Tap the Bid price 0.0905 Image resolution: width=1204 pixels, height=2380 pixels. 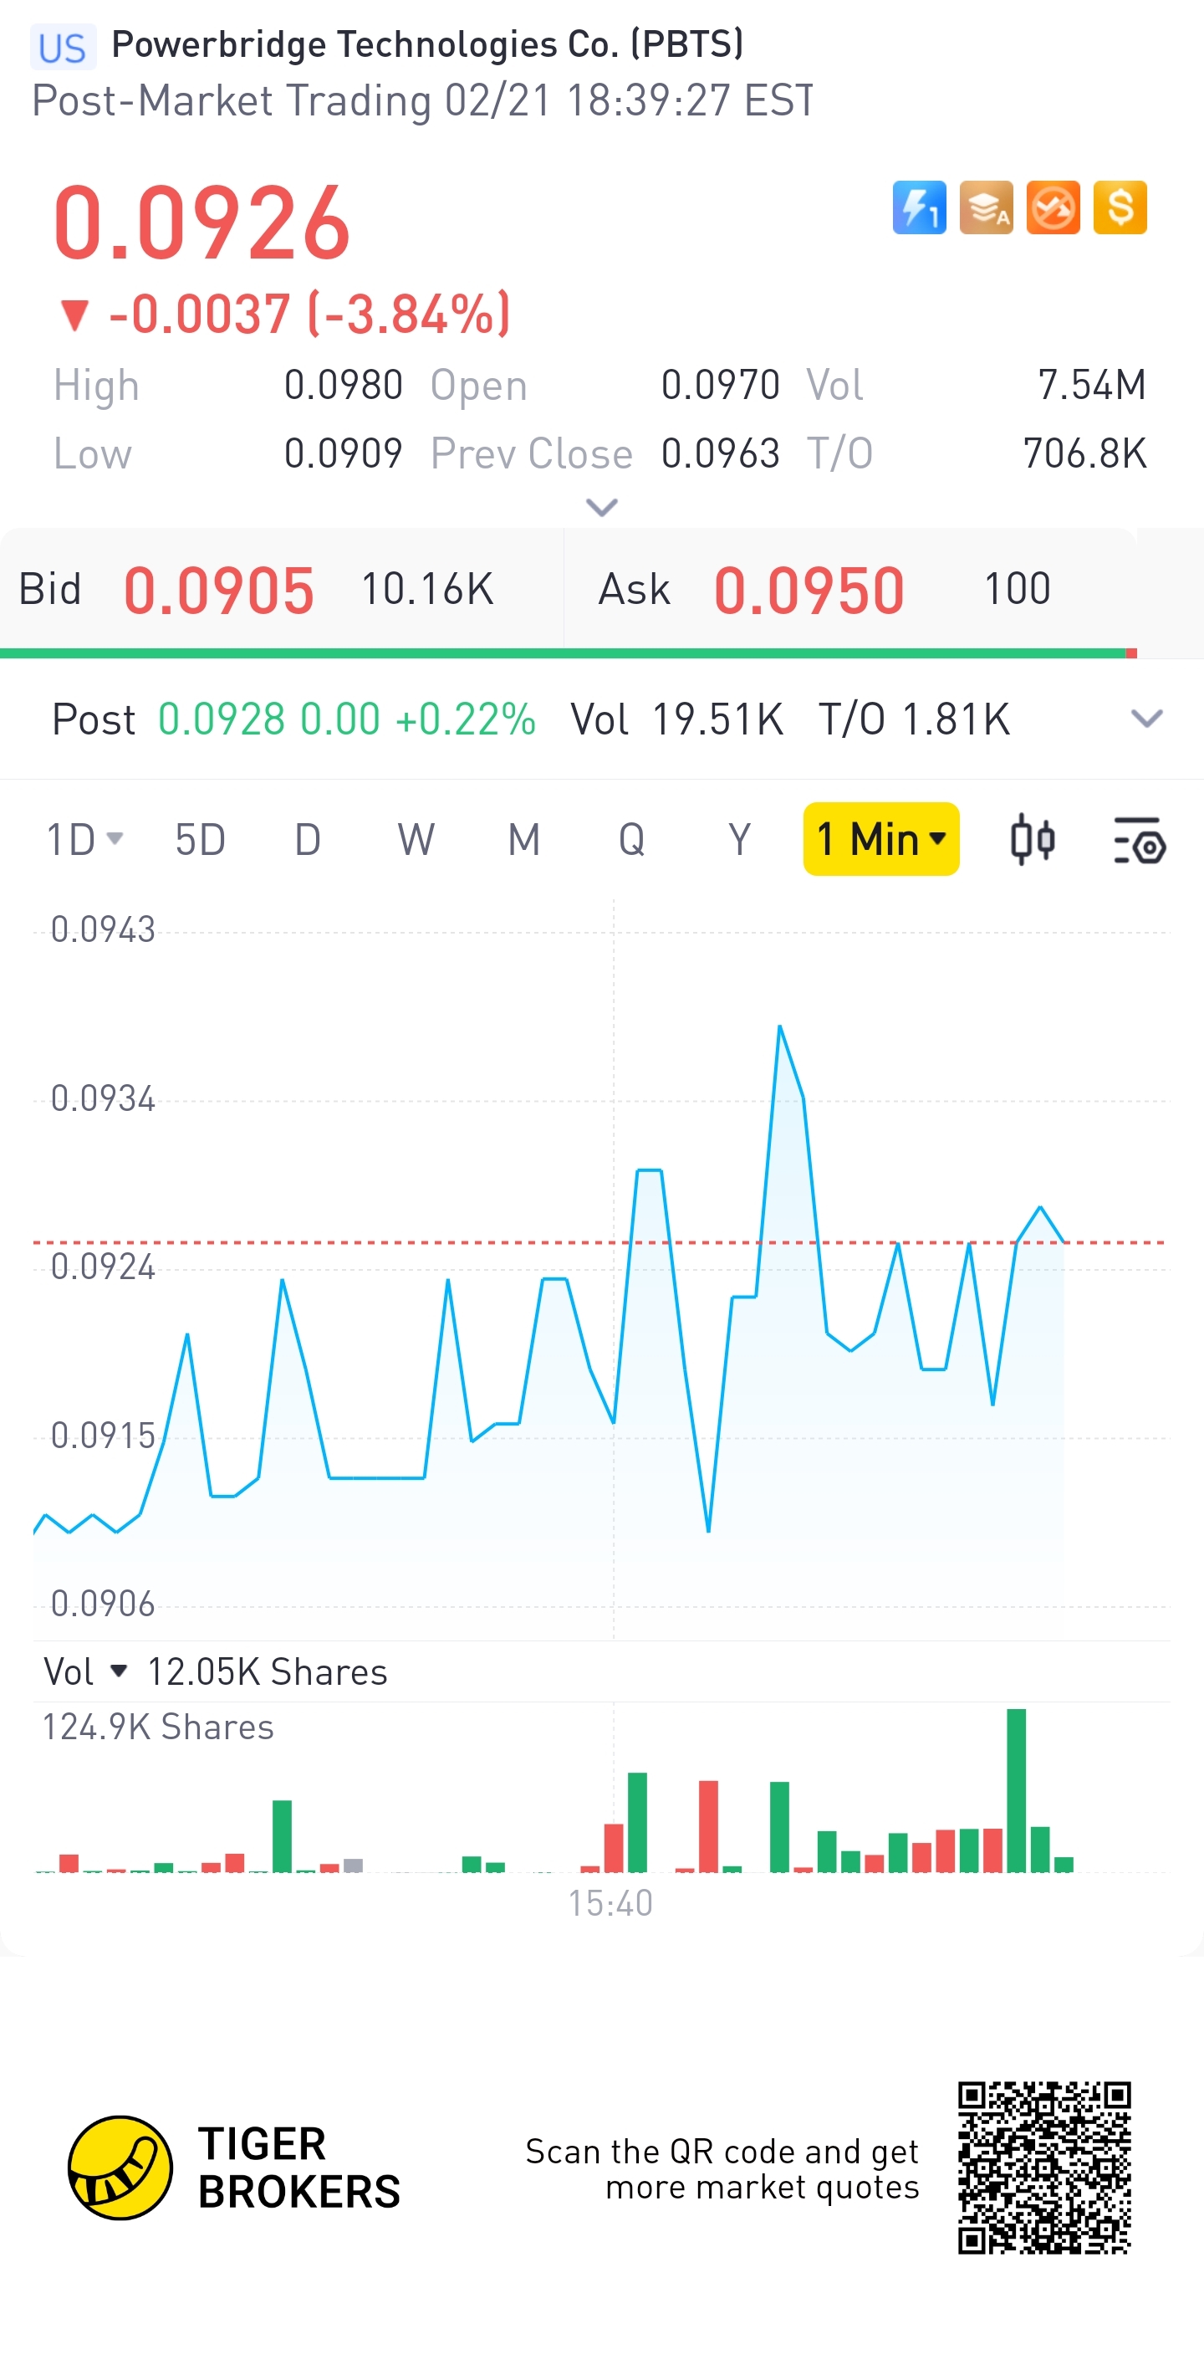coord(219,591)
